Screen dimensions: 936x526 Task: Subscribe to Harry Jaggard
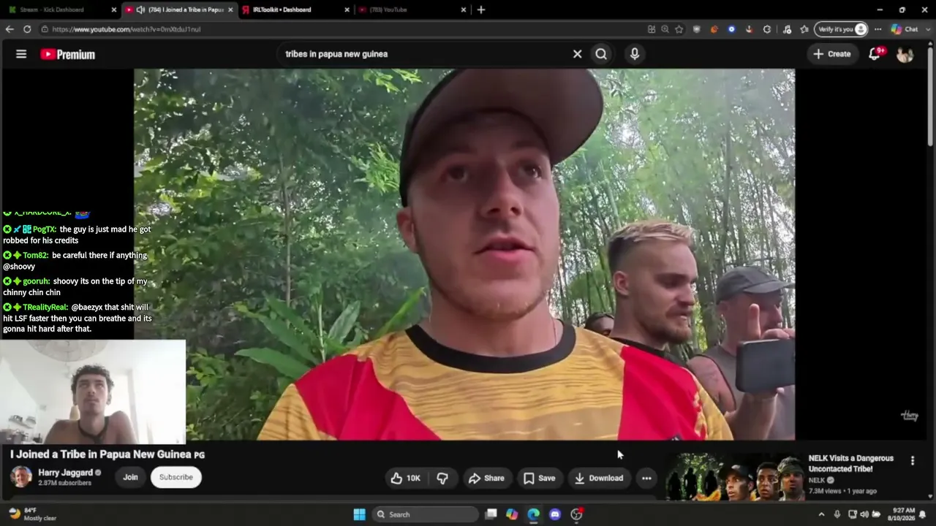176,478
